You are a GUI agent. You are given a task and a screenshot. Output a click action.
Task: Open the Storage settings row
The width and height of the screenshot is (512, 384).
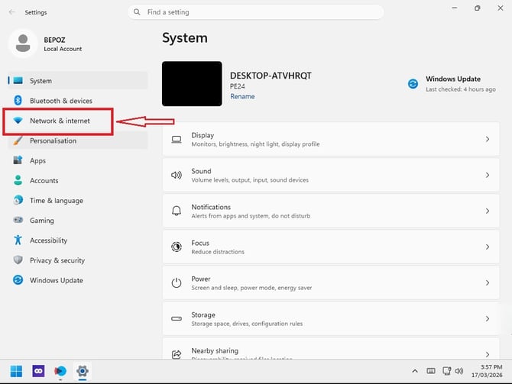pos(331,319)
